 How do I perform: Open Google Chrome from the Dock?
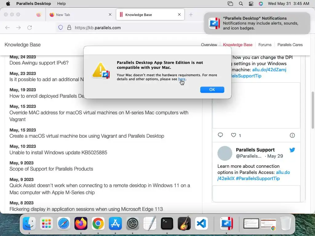pyautogui.click(x=98, y=223)
